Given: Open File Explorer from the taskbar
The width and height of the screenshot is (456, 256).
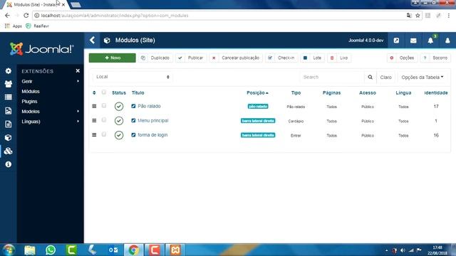Looking at the screenshot, I should (30, 250).
